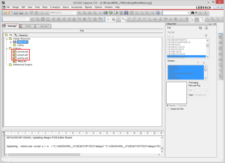
Task: Select the Library folder in the tree
Action: pos(21,45)
